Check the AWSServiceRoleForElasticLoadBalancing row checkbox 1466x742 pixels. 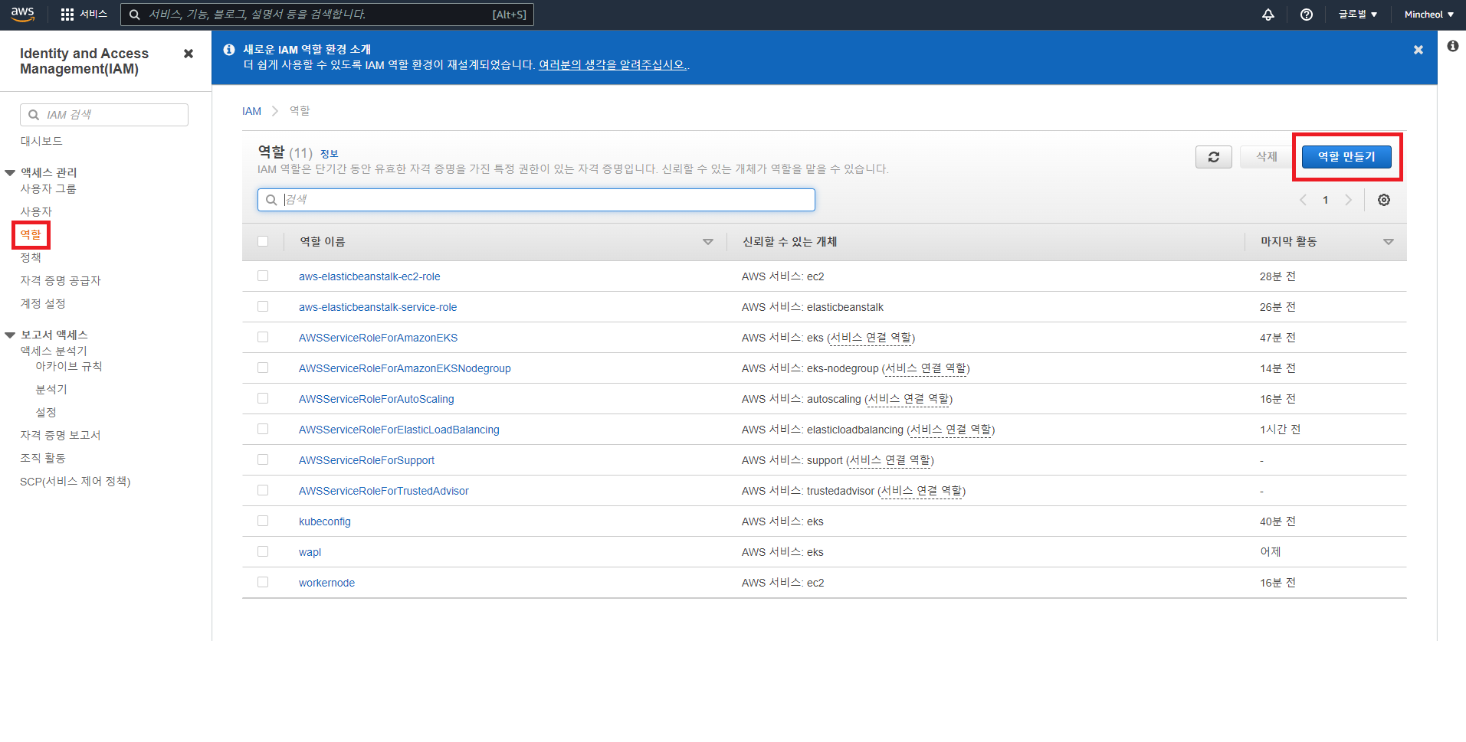click(x=263, y=429)
